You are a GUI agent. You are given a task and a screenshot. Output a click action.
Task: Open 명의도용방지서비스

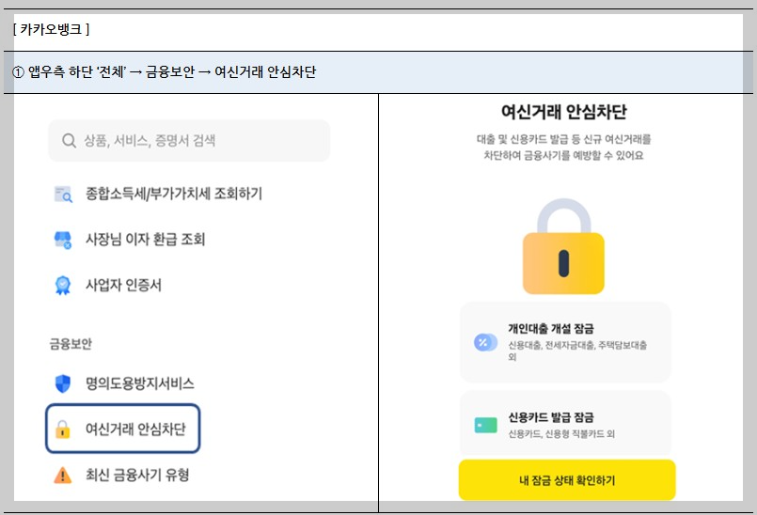point(140,383)
